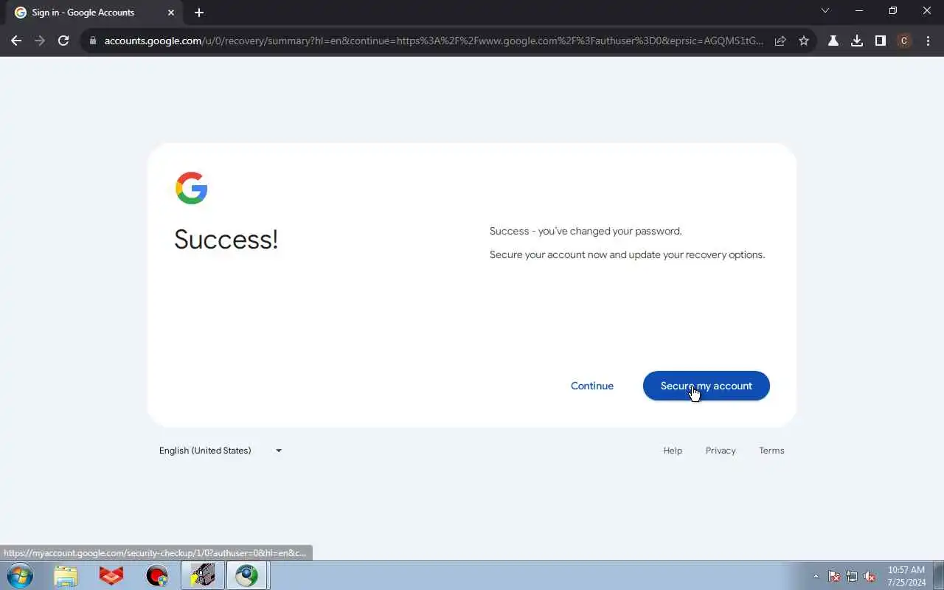This screenshot has height=590, width=944.
Task: Click the lock site info icon
Action: [92, 41]
